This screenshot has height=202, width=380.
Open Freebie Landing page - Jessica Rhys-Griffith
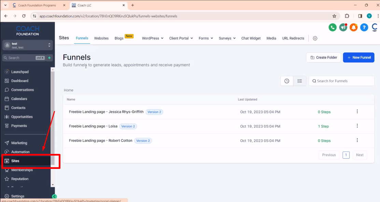coord(106,112)
